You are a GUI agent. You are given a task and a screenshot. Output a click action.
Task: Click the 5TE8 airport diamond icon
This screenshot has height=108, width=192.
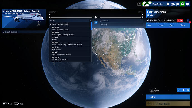pos(53,28)
